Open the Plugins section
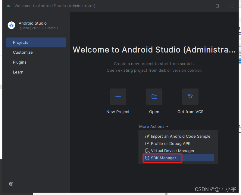The width and height of the screenshot is (241, 195). (36, 62)
